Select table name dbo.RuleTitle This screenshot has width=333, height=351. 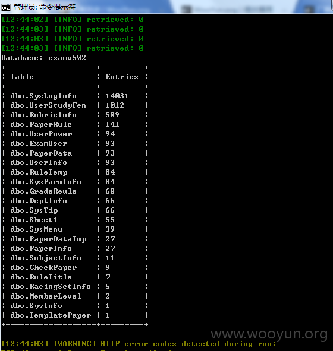(41, 277)
